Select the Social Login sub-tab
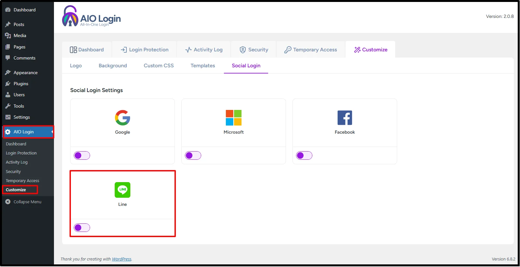This screenshot has height=267, width=520. click(246, 66)
